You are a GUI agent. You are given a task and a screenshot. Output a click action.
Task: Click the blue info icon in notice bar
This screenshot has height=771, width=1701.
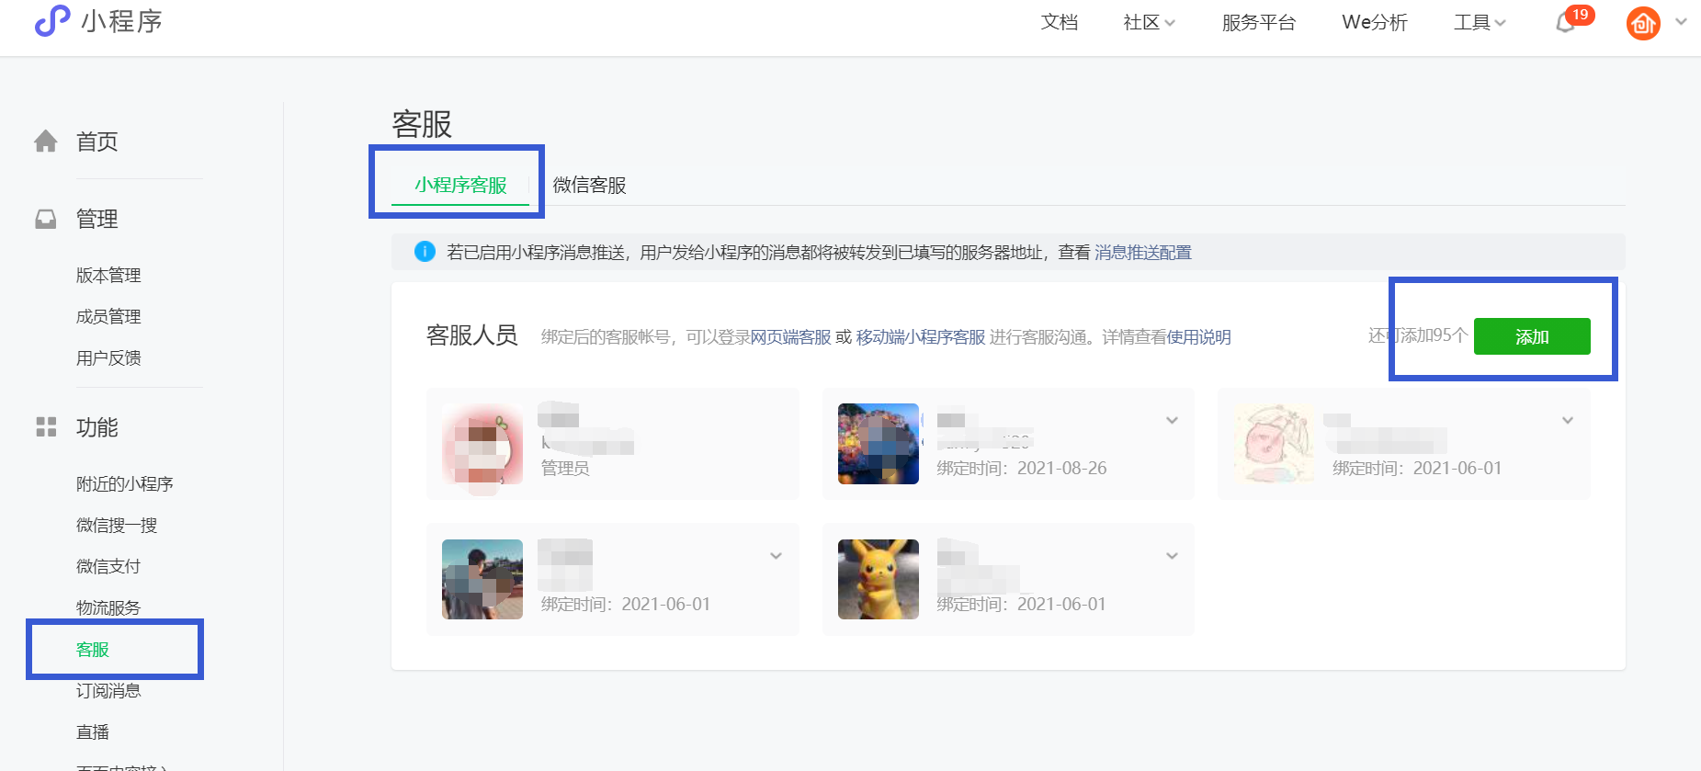[425, 252]
